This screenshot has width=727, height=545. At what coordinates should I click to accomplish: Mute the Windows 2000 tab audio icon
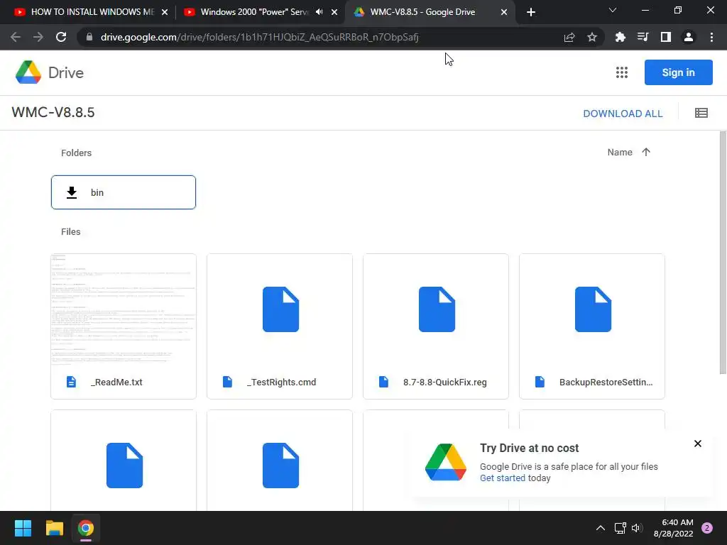point(319,12)
